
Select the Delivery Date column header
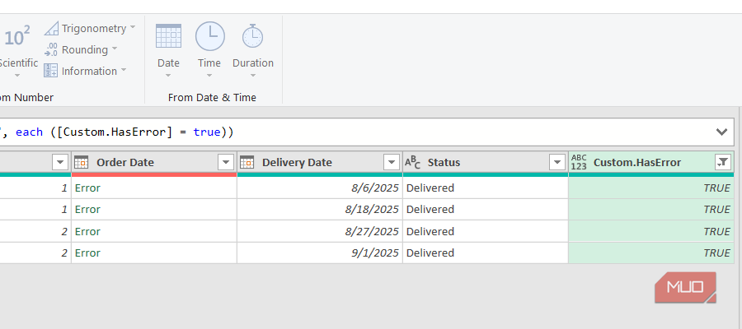320,162
